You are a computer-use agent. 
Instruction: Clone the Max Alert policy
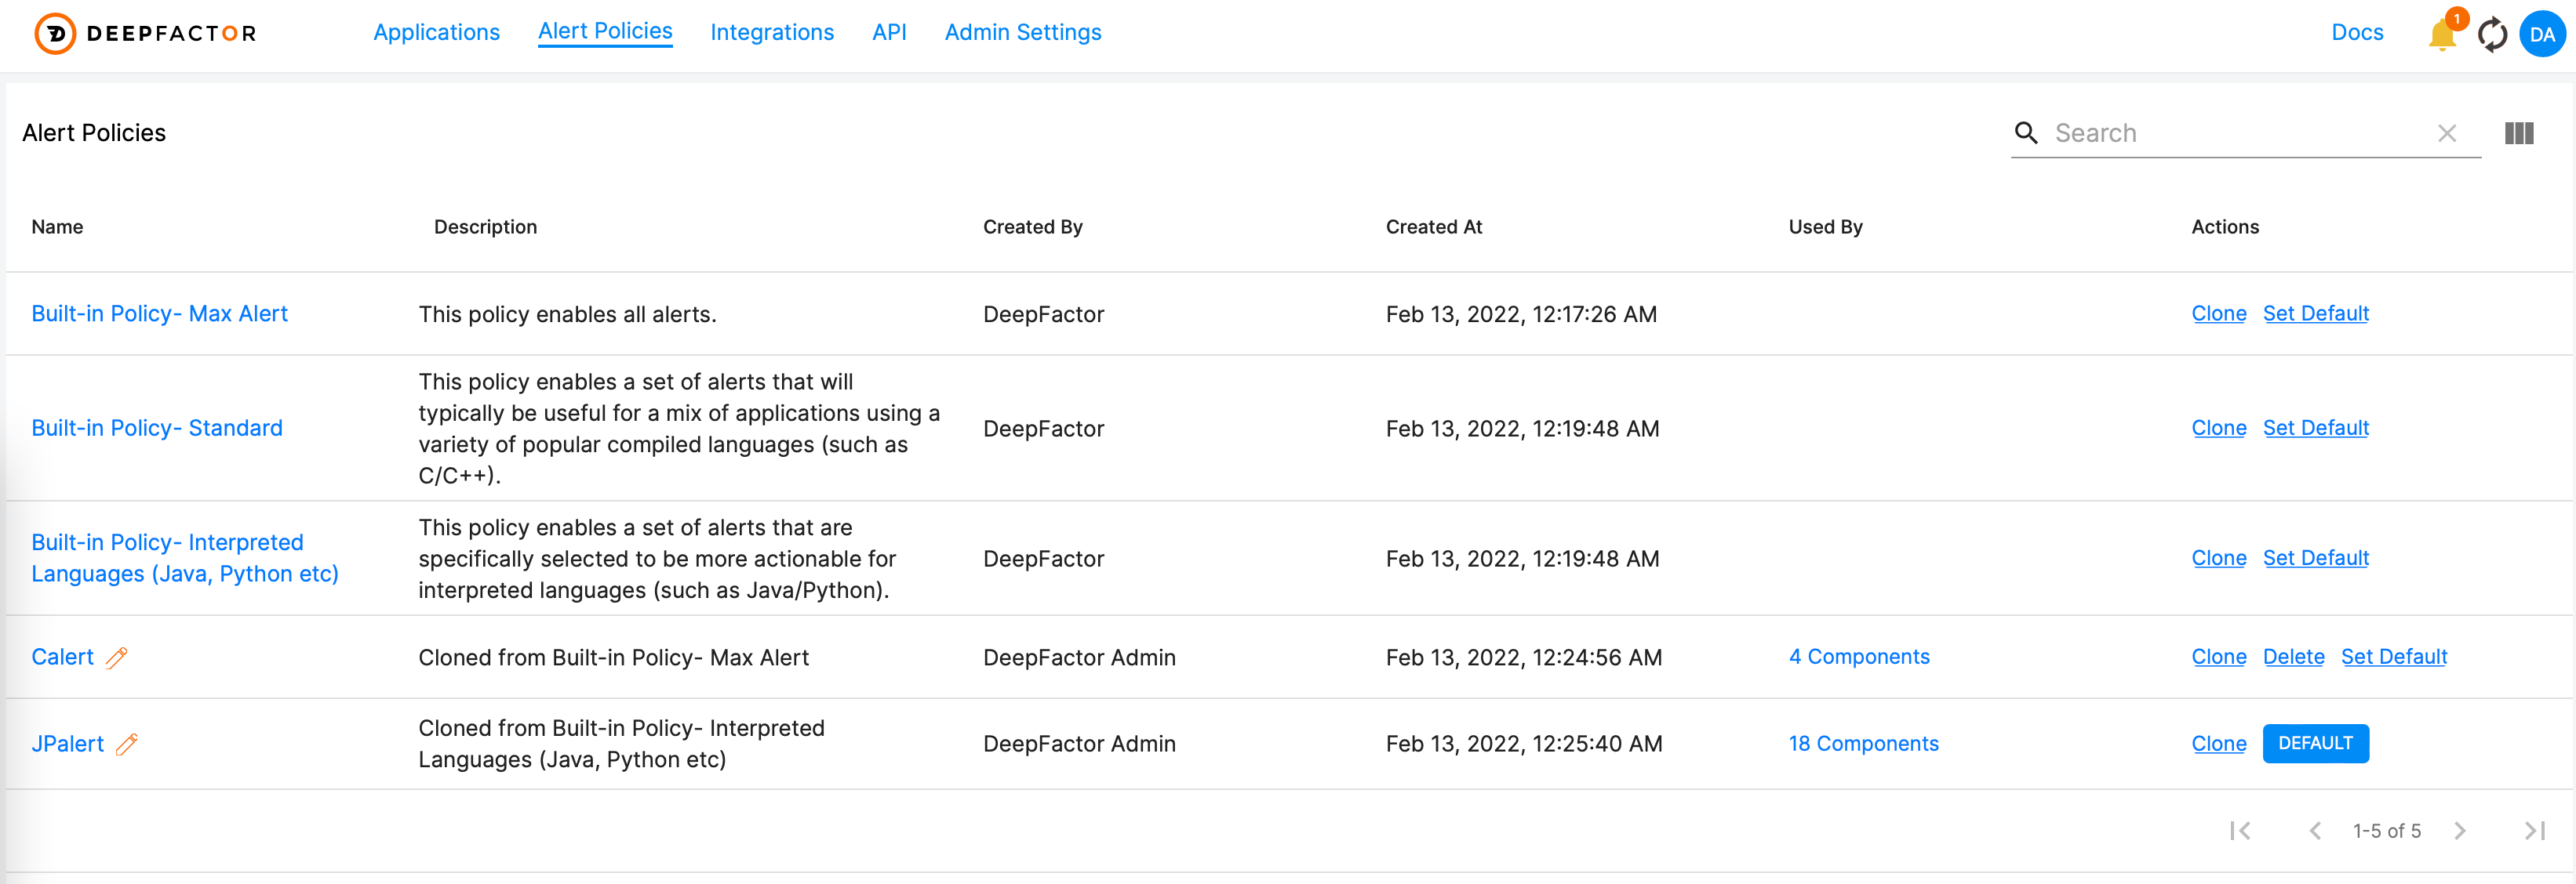point(2219,313)
